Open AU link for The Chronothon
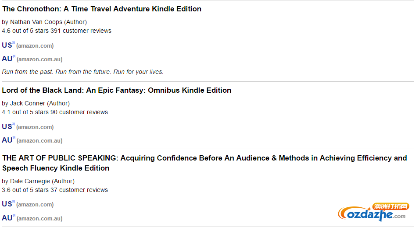The image size is (419, 227). tap(7, 59)
